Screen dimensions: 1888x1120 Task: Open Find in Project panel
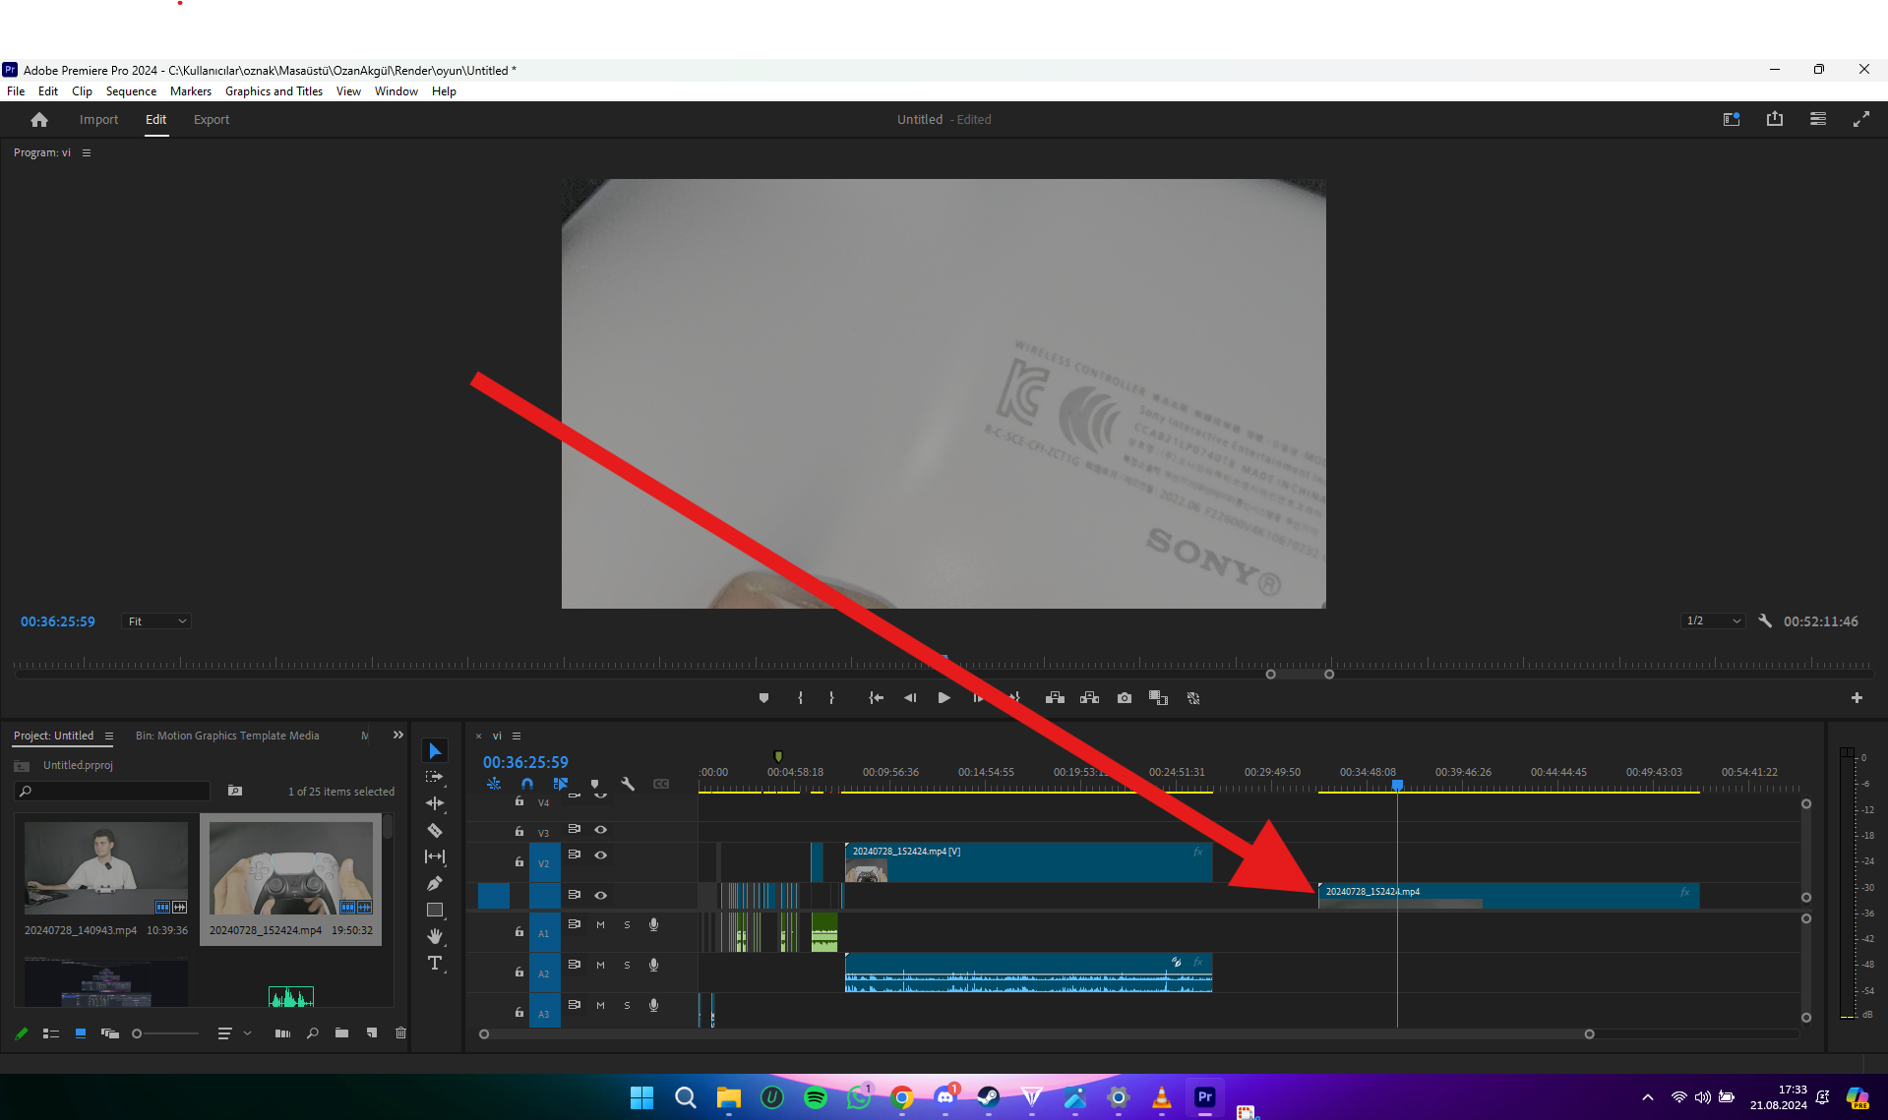pos(313,1032)
